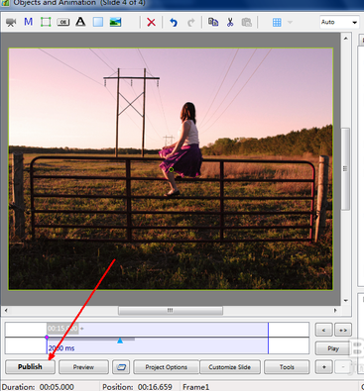This screenshot has width=364, height=391.
Task: Delete selected object with red X
Action: (151, 22)
